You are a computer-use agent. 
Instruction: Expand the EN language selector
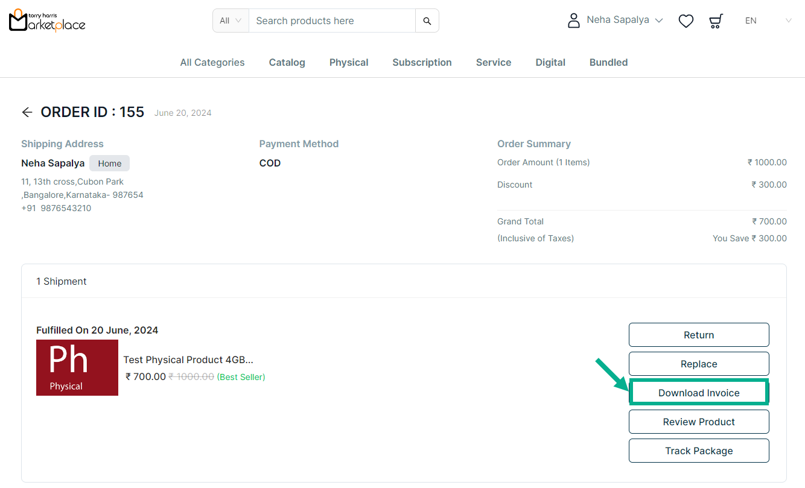[768, 21]
